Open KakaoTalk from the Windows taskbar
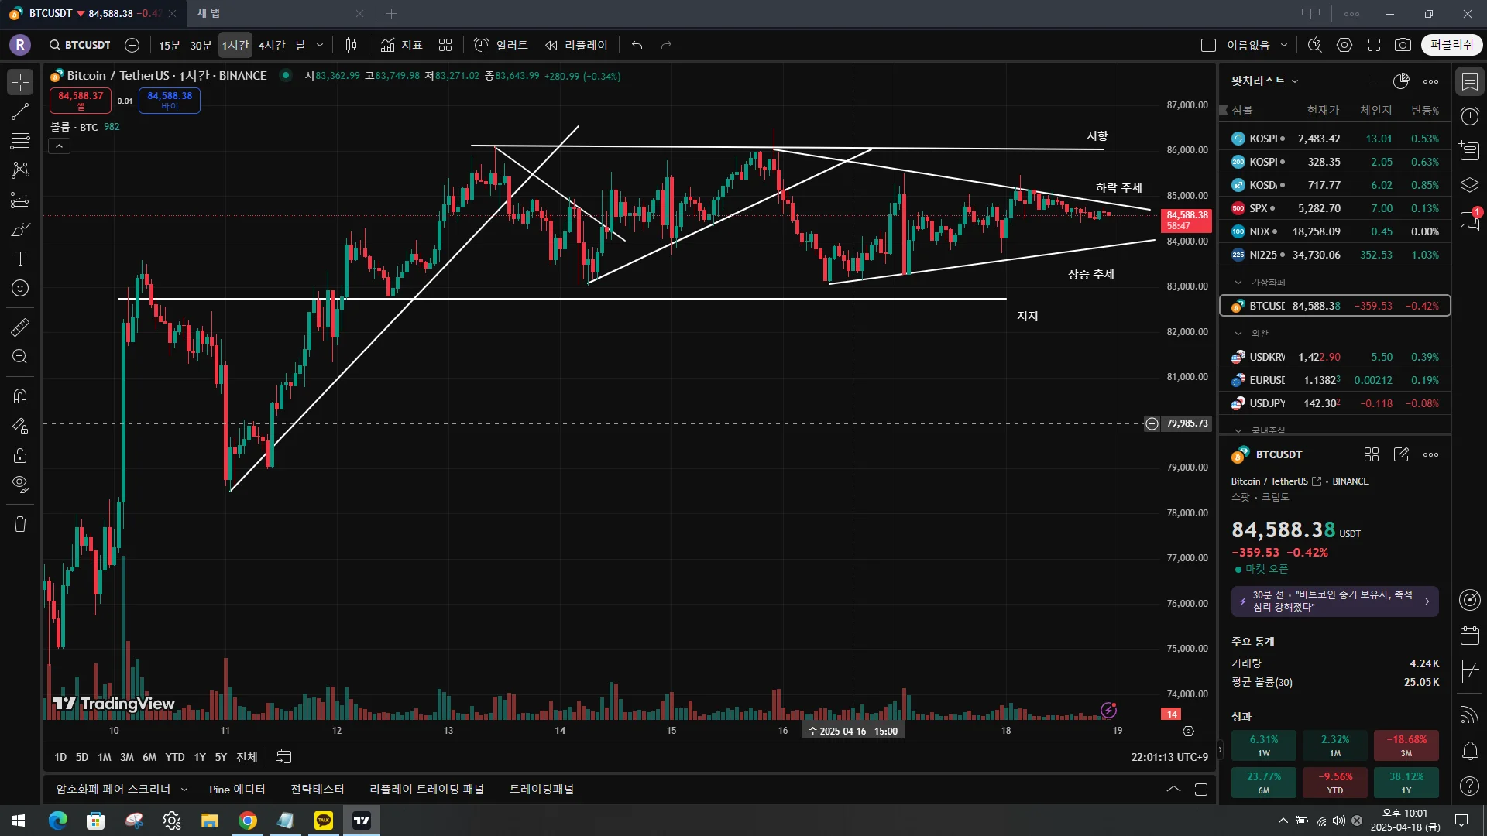The height and width of the screenshot is (836, 1487). (x=324, y=821)
